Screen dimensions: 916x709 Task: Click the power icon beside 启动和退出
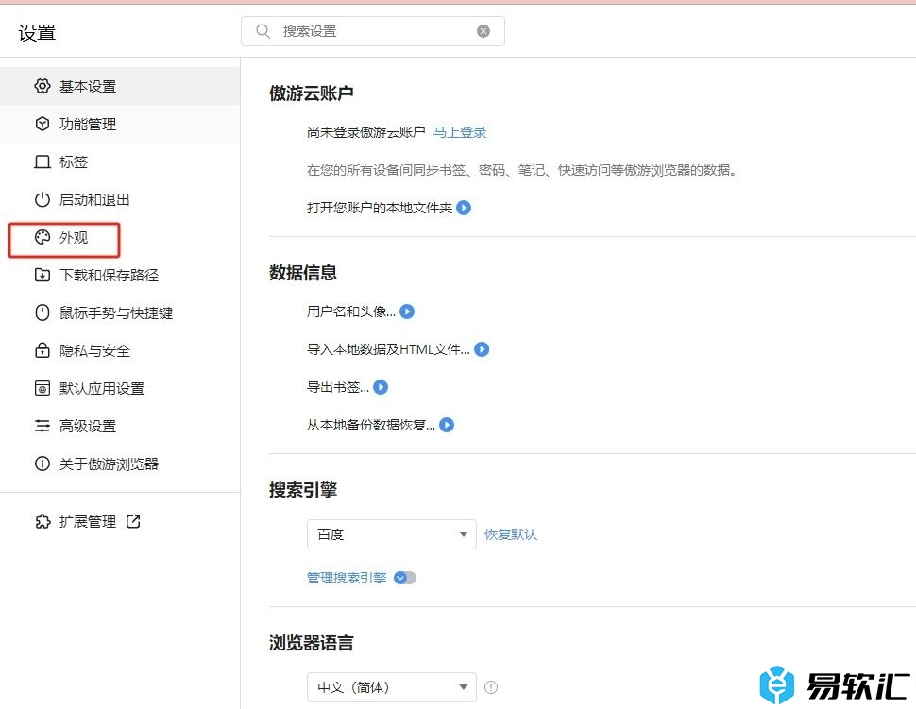(x=42, y=200)
